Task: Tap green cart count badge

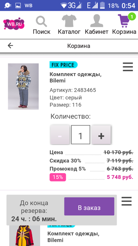Action: click(x=132, y=17)
